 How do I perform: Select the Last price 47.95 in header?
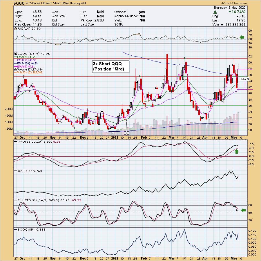tap(241, 20)
